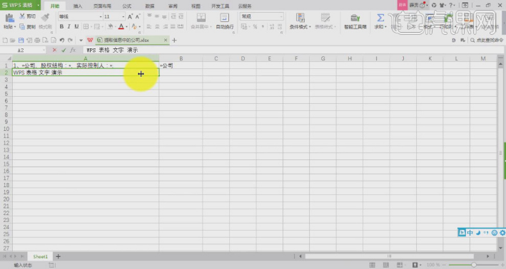The height and width of the screenshot is (269, 506).
Task: Click the Redo arrow in quick access bar
Action: 70,41
